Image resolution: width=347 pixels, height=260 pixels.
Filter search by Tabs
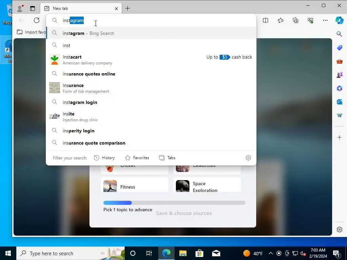167,158
